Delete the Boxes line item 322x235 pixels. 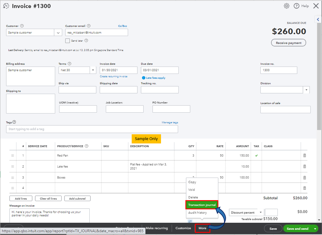[x=305, y=178]
